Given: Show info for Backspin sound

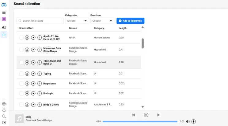Looking at the screenshot, I should pyautogui.click(x=40, y=93).
